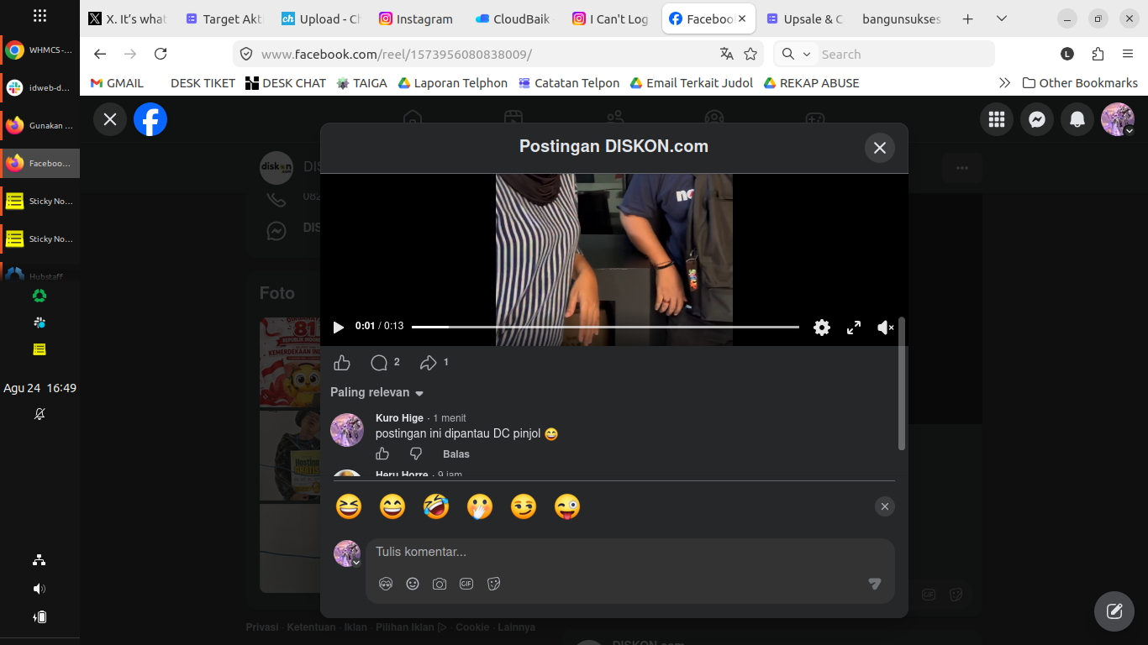The image size is (1148, 645).
Task: Open the avatar sticker picker in the comment box
Action: point(386,584)
